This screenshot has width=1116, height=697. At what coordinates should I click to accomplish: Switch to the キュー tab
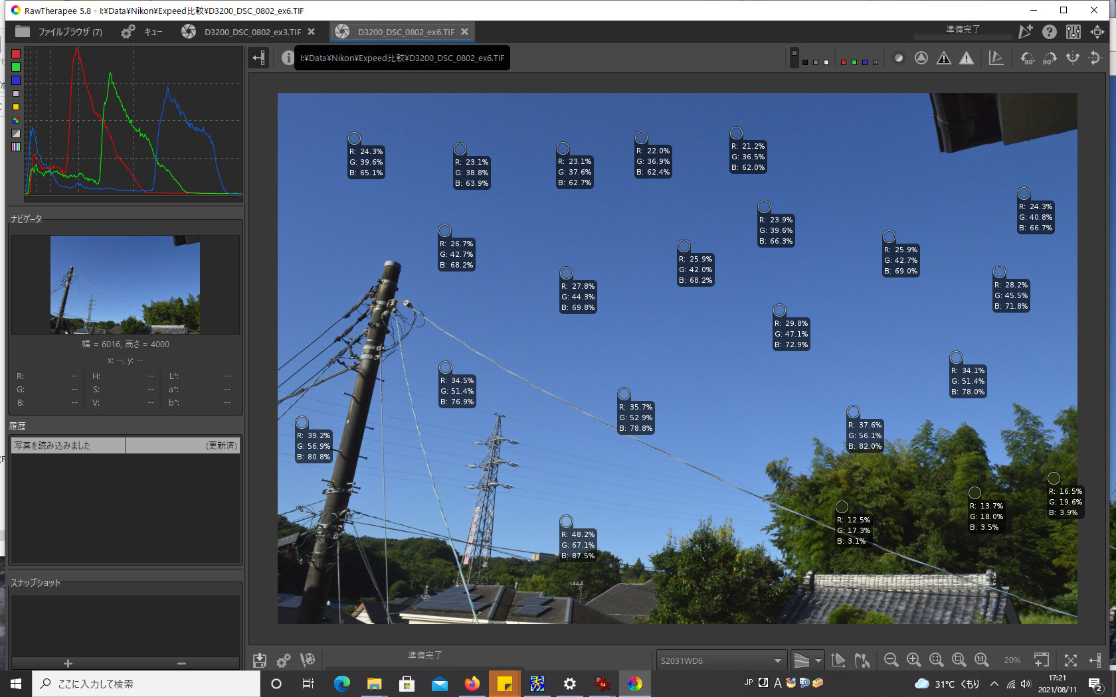tap(141, 32)
